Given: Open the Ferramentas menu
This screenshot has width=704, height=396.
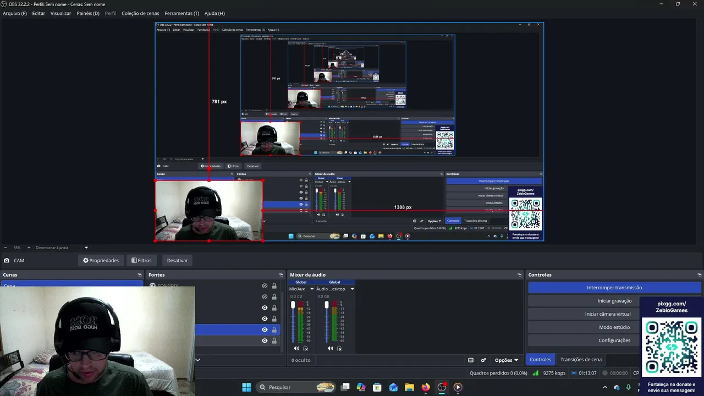Looking at the screenshot, I should 182,13.
